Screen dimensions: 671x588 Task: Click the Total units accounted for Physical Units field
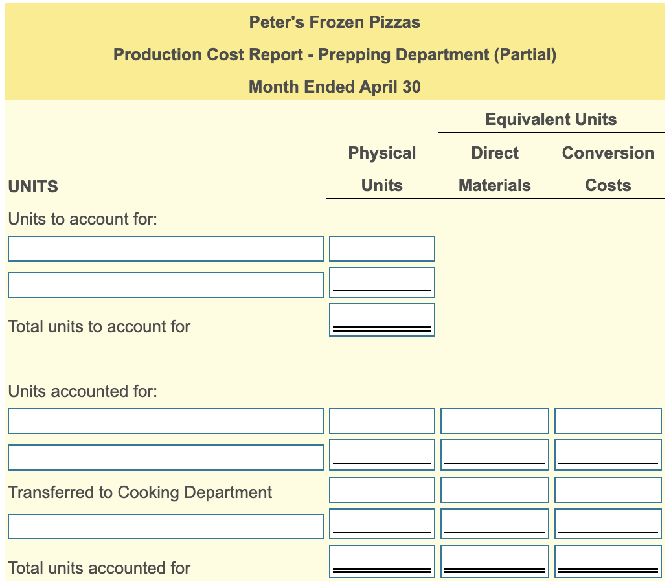pyautogui.click(x=381, y=560)
